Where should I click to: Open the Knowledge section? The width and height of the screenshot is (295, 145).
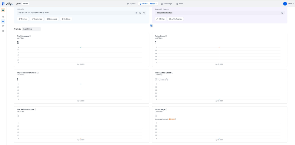(x=167, y=4)
